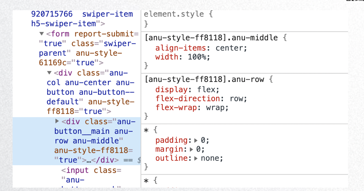
Task: Click the anu-style-61169c attribute name
Action: pyautogui.click(x=80, y=58)
